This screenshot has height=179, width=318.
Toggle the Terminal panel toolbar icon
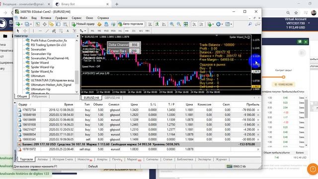pyautogui.click(x=58, y=24)
